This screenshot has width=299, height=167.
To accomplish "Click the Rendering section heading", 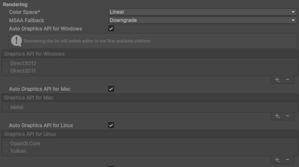I will click(x=15, y=5).
